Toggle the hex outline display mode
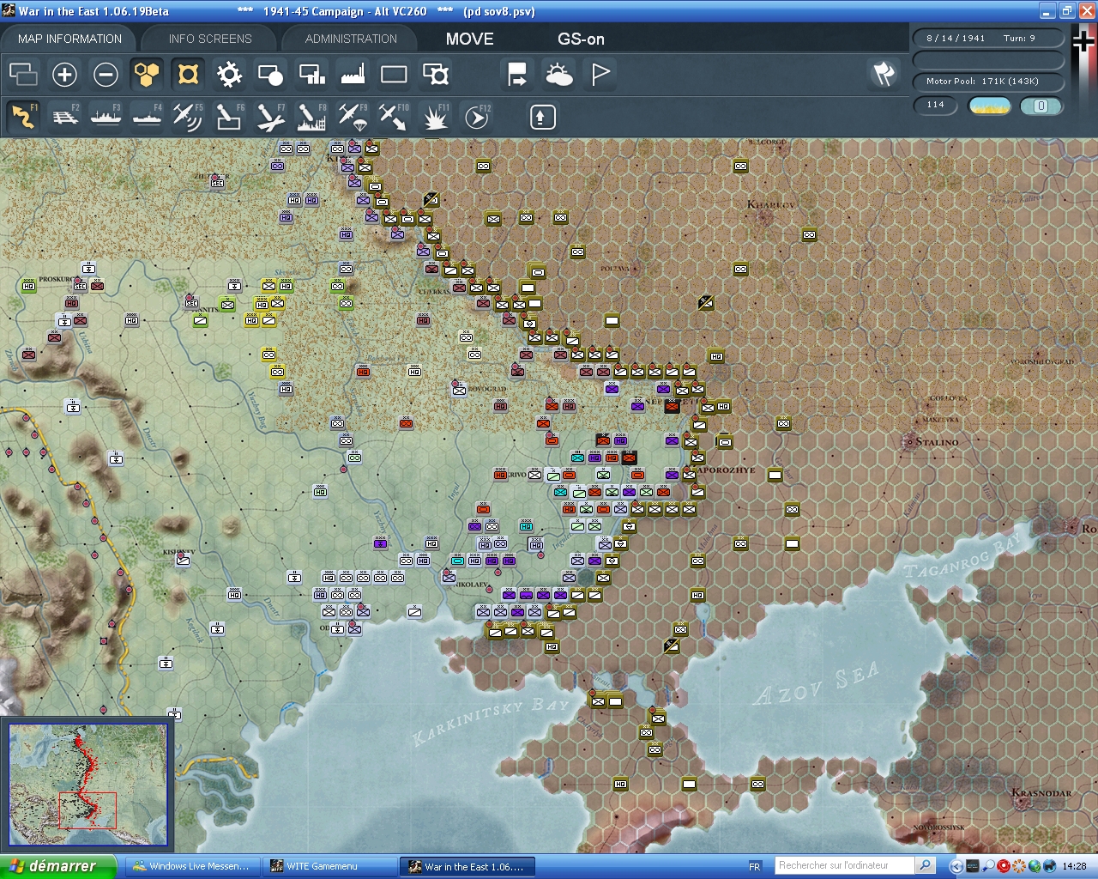Viewport: 1098px width, 879px height. click(x=188, y=75)
